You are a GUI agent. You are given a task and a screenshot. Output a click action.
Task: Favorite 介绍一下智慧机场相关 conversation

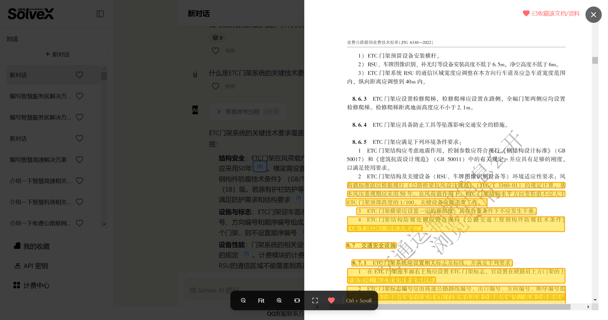[x=80, y=202]
